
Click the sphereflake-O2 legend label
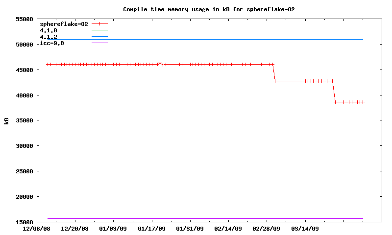tap(64, 23)
